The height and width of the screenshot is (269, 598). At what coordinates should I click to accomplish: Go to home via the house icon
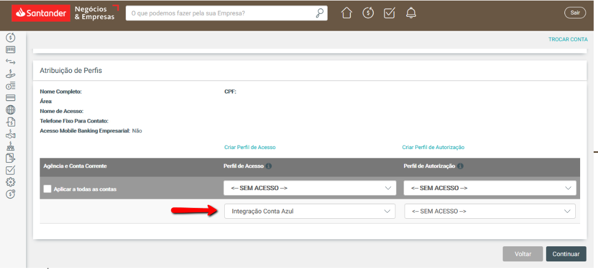click(347, 14)
